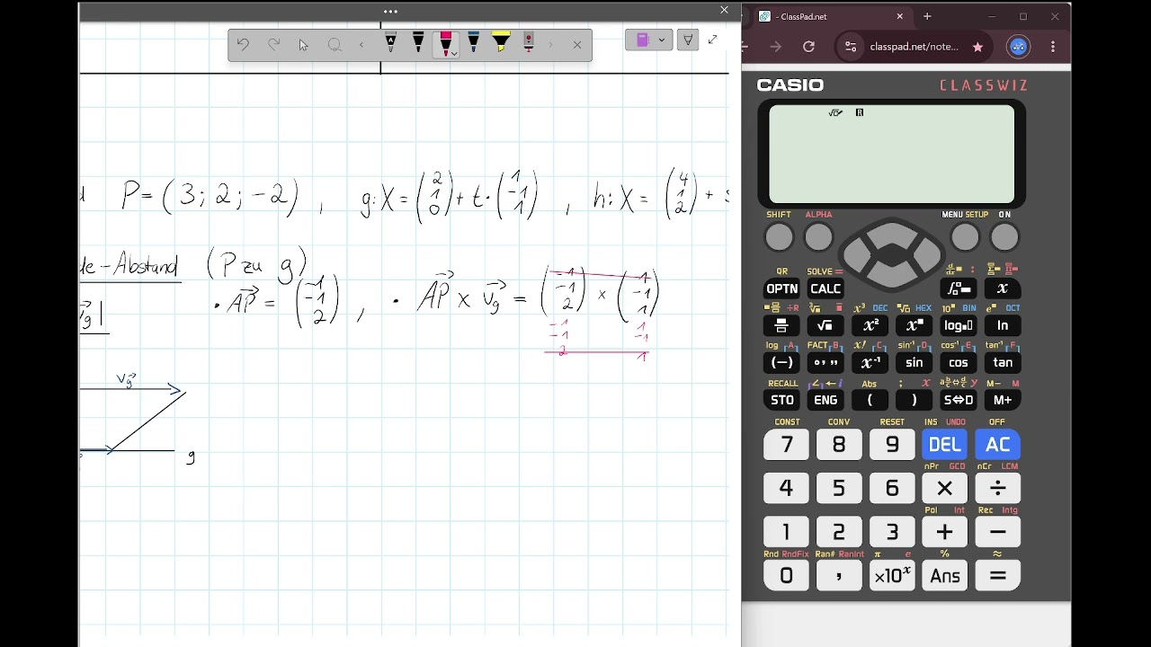Open the three-dot menu above the note
The width and height of the screenshot is (1151, 647).
[390, 12]
